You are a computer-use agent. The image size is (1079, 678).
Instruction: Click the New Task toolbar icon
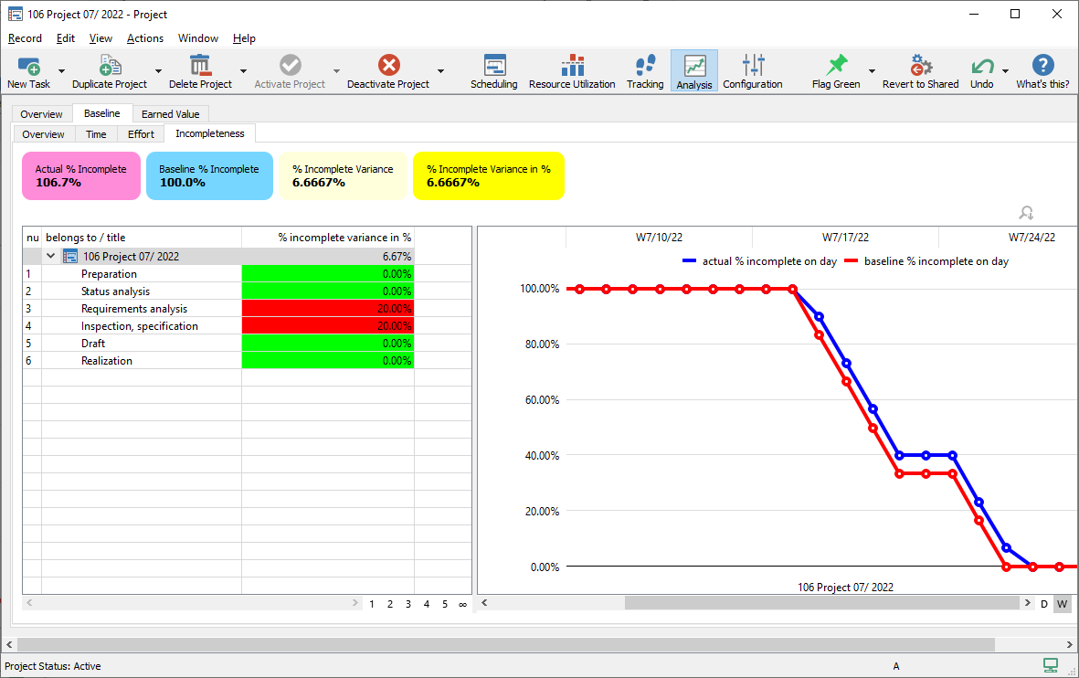click(29, 66)
